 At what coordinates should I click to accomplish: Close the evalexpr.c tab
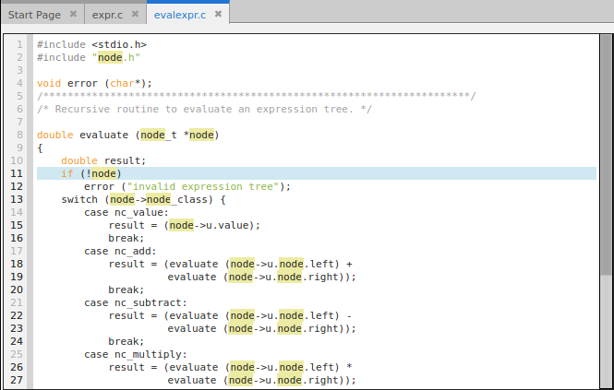tap(218, 16)
